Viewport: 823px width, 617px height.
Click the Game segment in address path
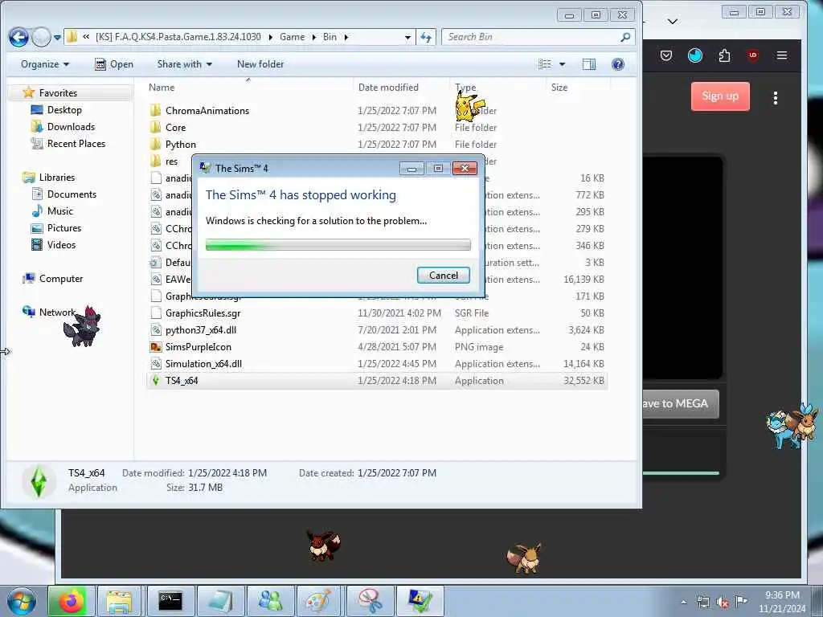pos(292,37)
